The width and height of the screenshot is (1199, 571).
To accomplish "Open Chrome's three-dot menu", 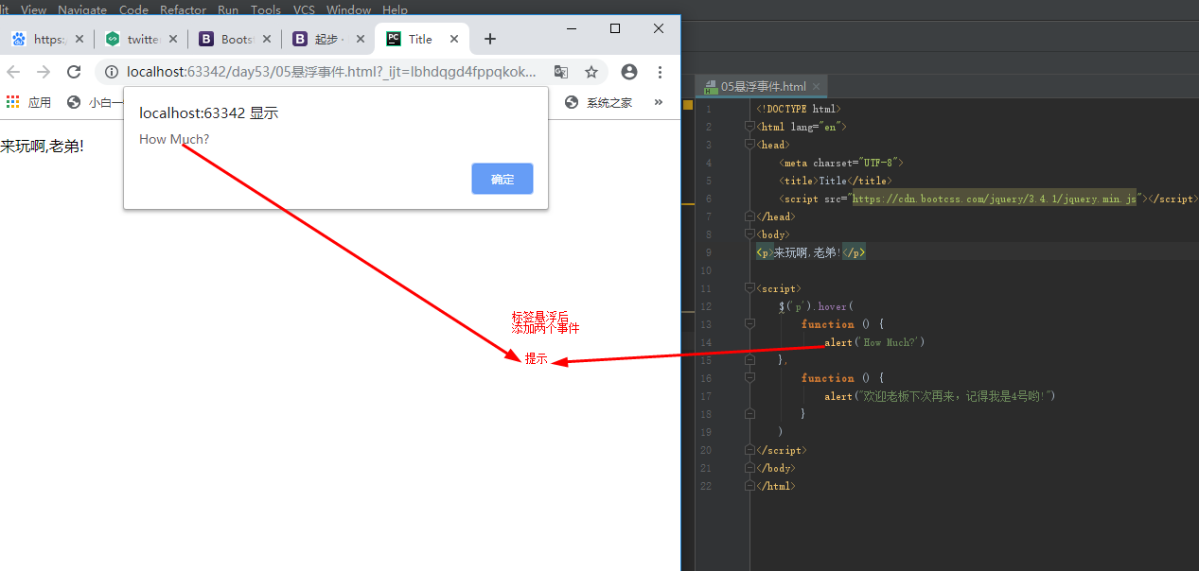I will click(x=660, y=72).
